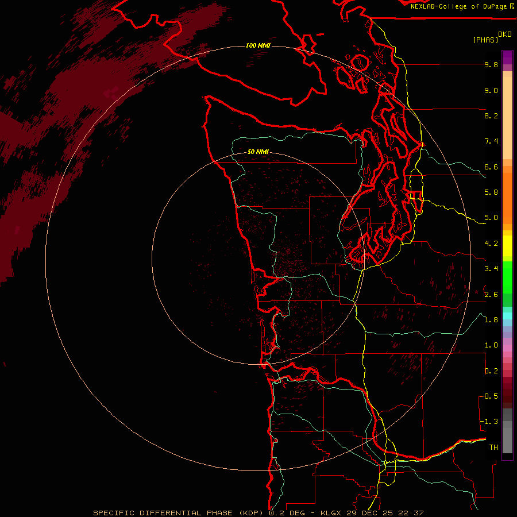Screen dimensions: 517x517
Task: Click the 1.0 colorbar value
Action: [x=491, y=345]
